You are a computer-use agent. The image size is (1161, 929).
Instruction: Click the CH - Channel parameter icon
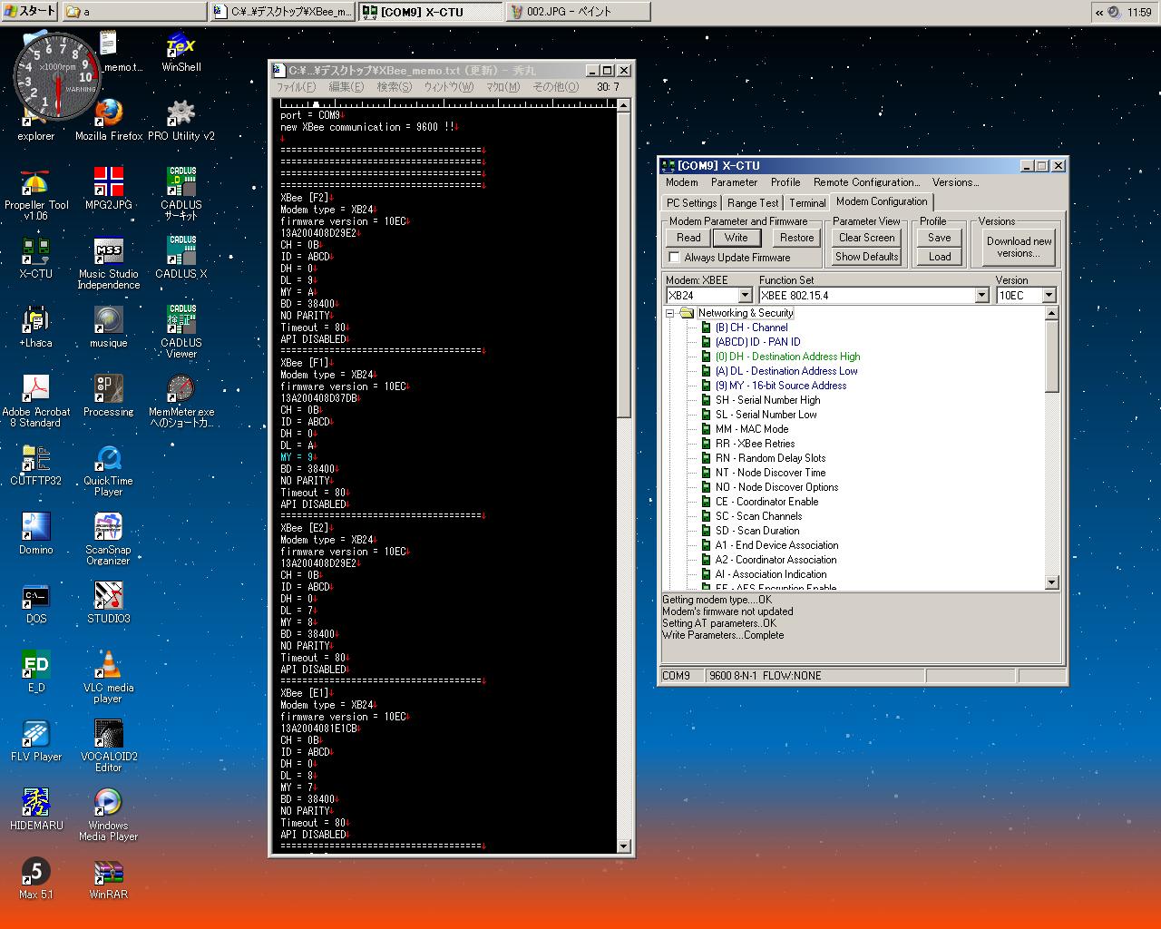pos(706,328)
